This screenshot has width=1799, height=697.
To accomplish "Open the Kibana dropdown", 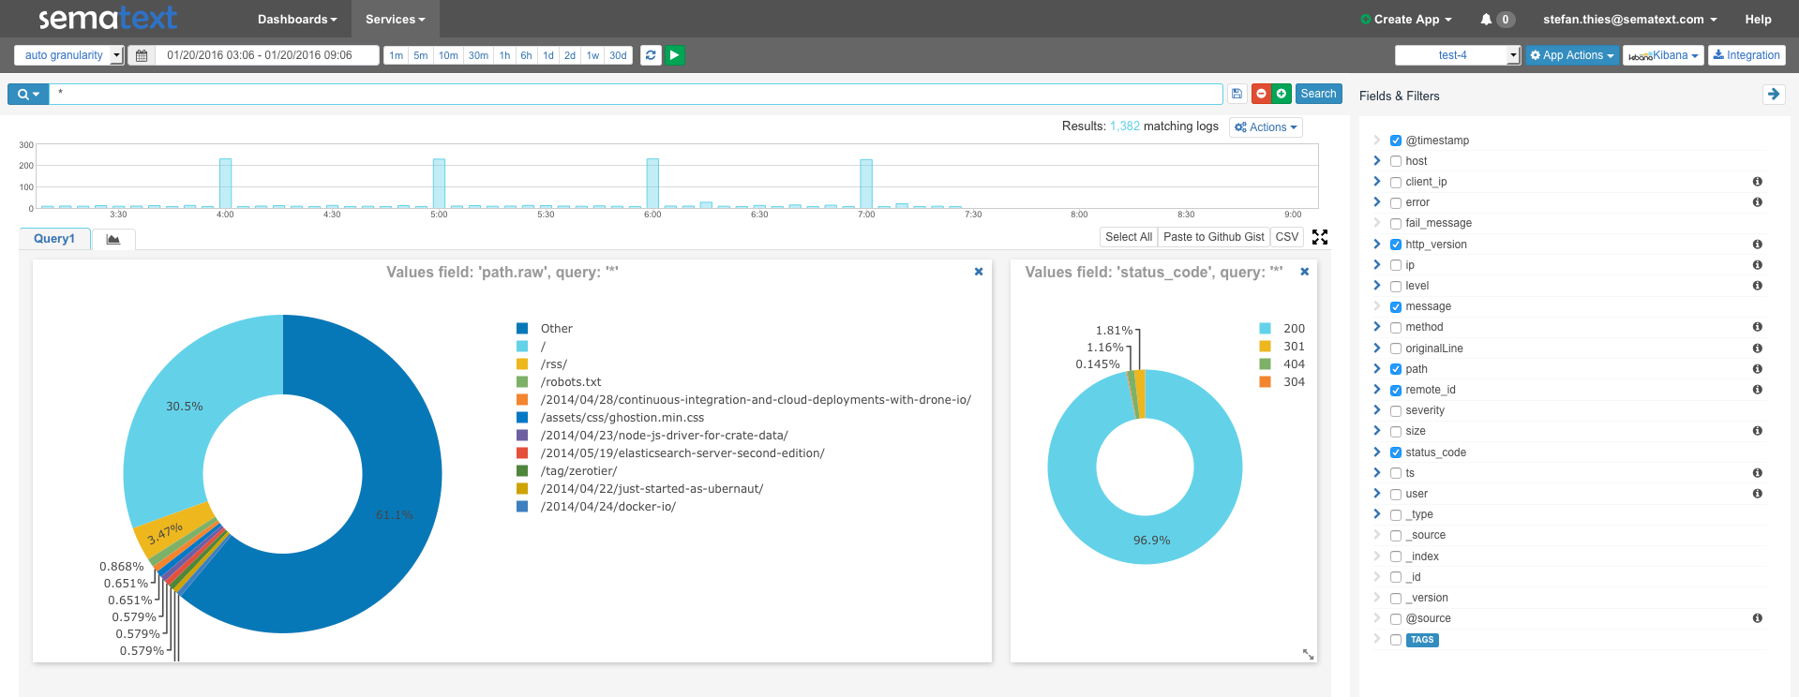I will pos(1664,55).
